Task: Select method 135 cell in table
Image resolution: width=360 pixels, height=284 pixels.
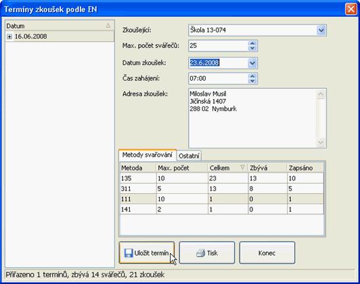Action: (138, 178)
